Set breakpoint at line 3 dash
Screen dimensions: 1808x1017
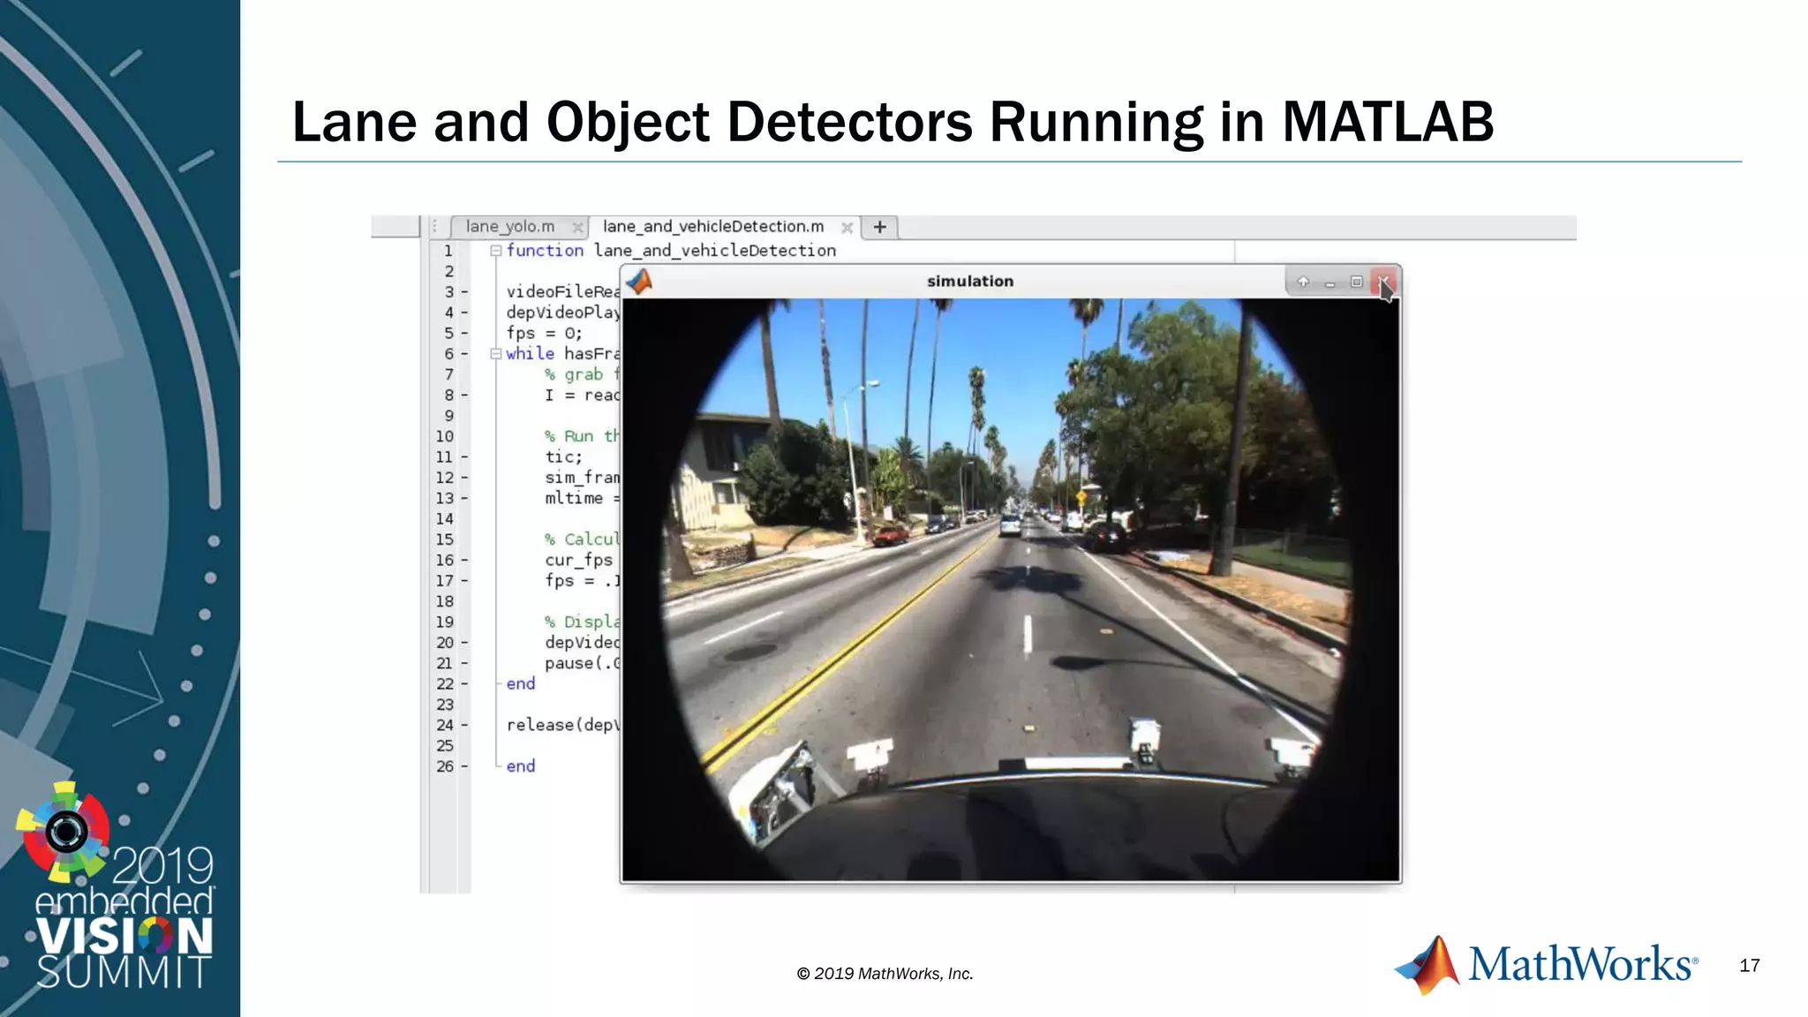(x=464, y=292)
